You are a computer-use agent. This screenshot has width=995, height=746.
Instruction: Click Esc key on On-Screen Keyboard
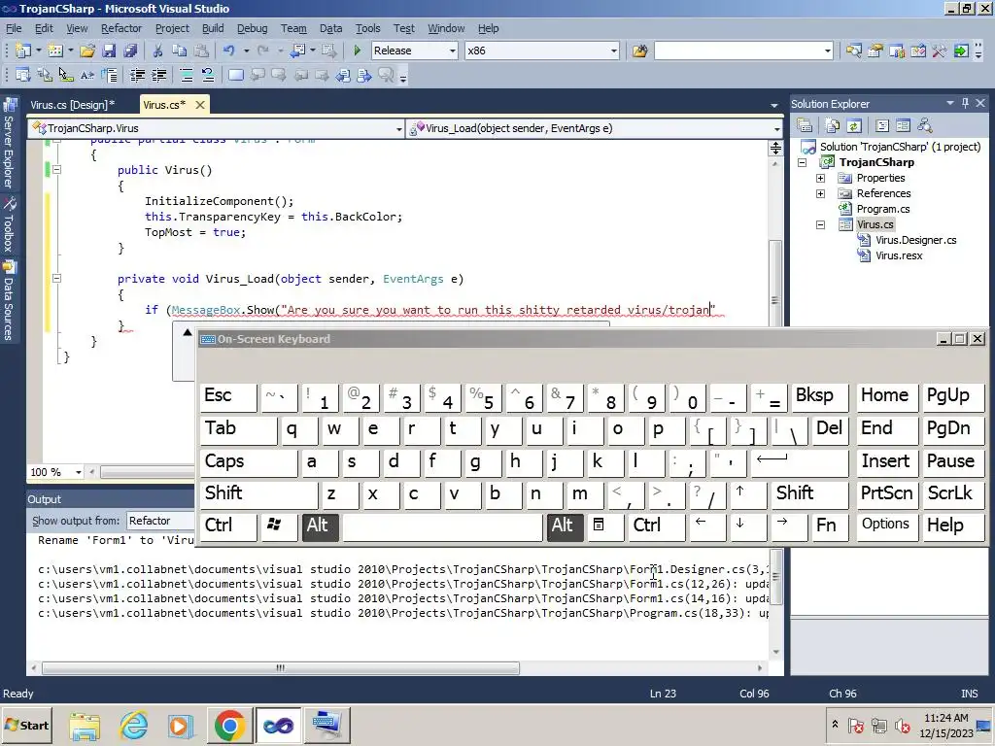228,397
